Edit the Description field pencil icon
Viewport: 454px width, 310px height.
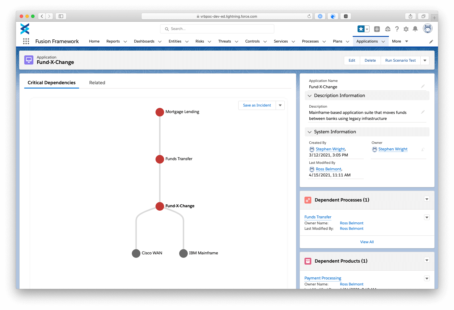point(423,112)
